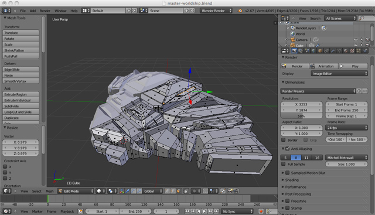Hide Camera using its eye icon
This screenshot has height=215, width=375.
(x=356, y=40)
